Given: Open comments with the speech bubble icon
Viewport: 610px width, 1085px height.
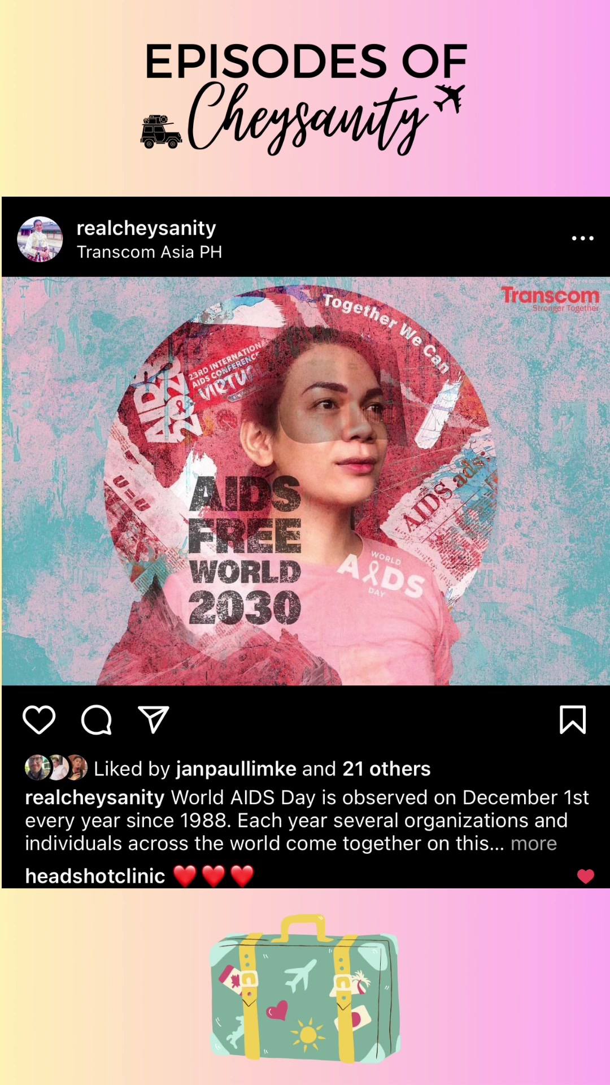Looking at the screenshot, I should (x=97, y=720).
